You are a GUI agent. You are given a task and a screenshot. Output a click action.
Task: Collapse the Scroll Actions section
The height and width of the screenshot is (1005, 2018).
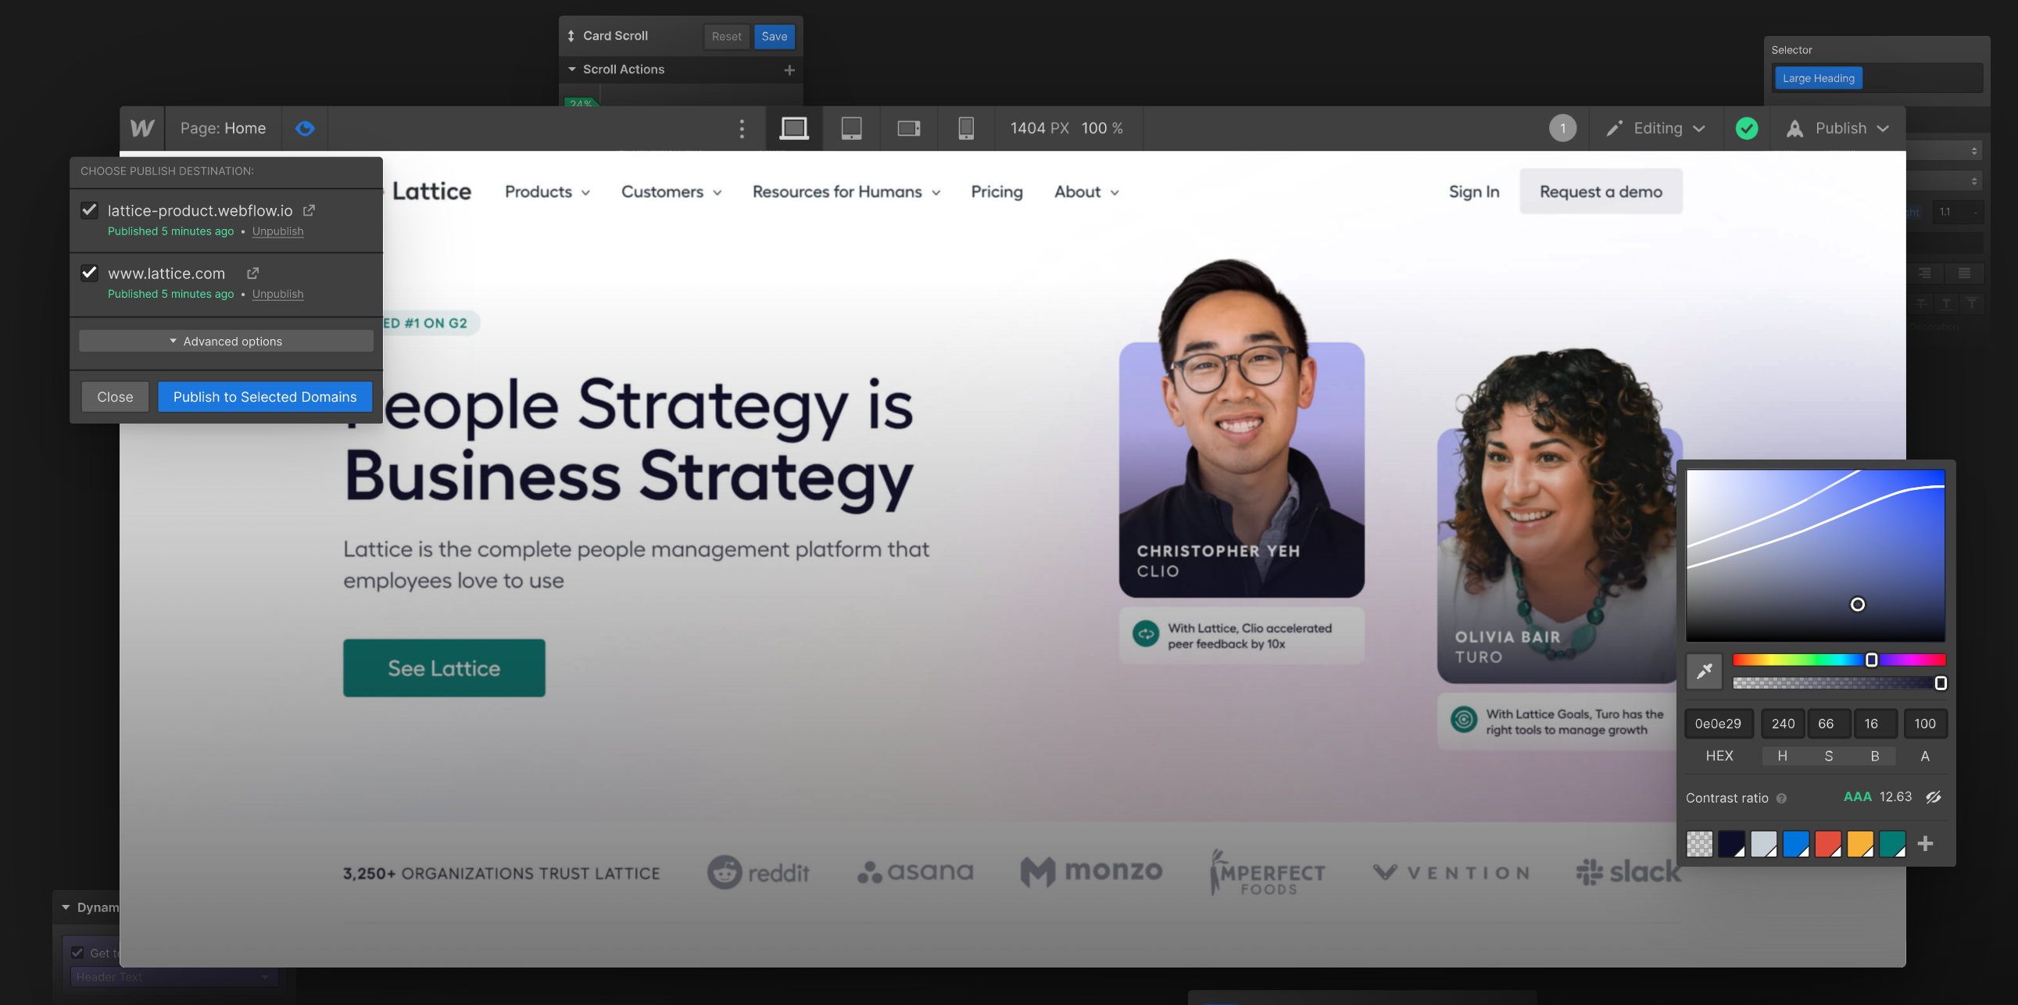coord(572,69)
